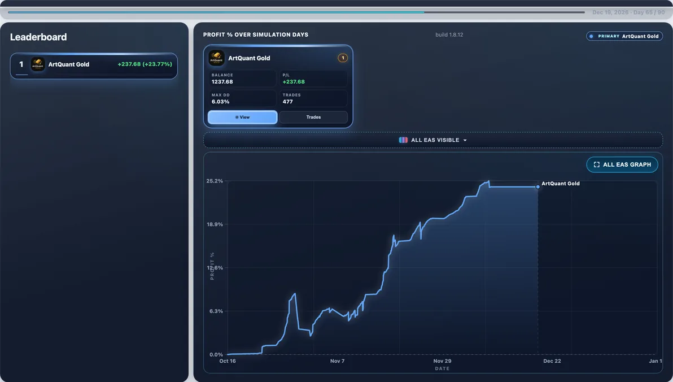
Task: Click the 25.2% y-axis label
Action: coord(215,181)
